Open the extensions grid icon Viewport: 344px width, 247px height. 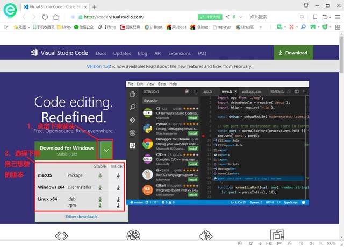click(x=338, y=27)
